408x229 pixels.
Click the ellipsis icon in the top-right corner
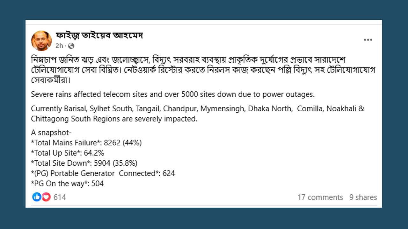pos(368,39)
